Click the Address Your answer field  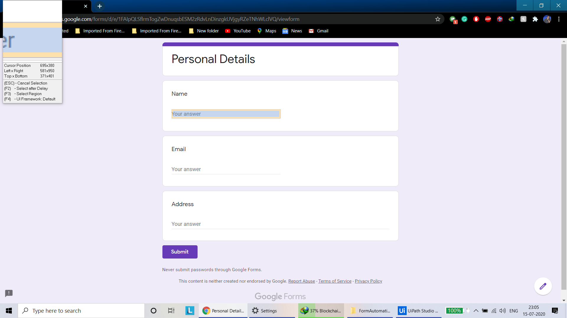(x=281, y=224)
